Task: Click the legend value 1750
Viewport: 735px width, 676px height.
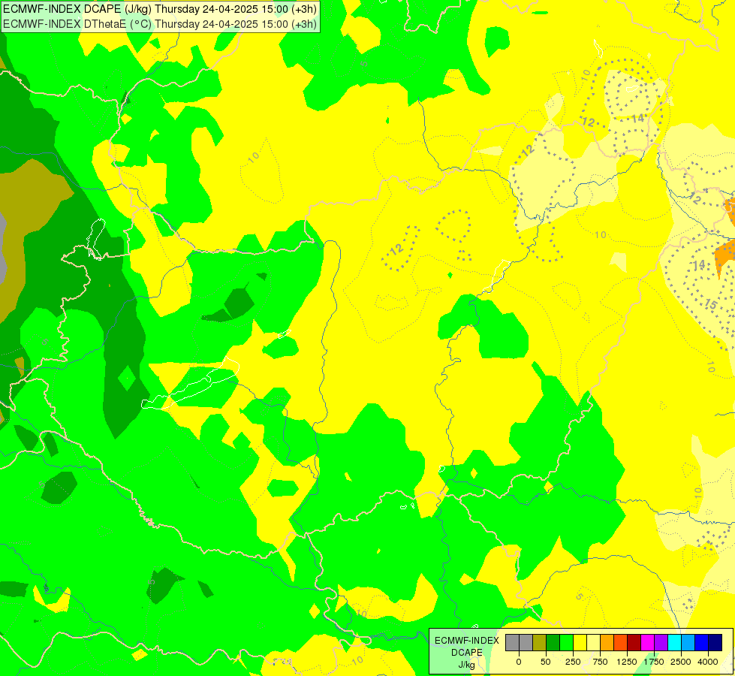Action: pyautogui.click(x=654, y=662)
